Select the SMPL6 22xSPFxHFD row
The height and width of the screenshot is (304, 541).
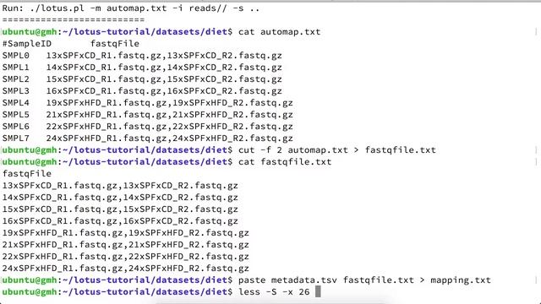click(x=148, y=127)
